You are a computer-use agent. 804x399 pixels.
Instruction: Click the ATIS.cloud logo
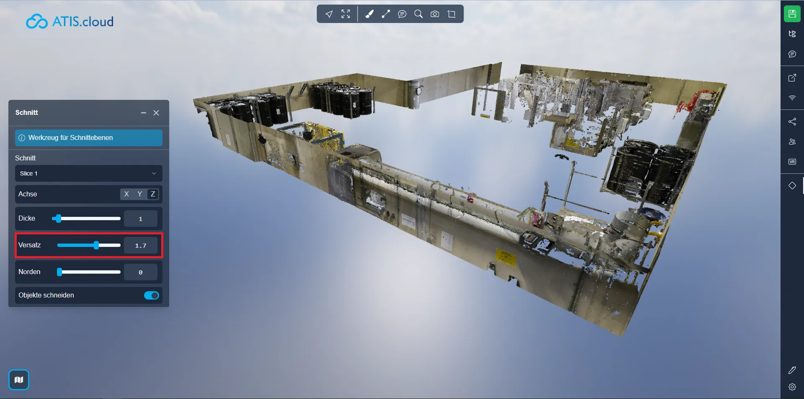[70, 21]
